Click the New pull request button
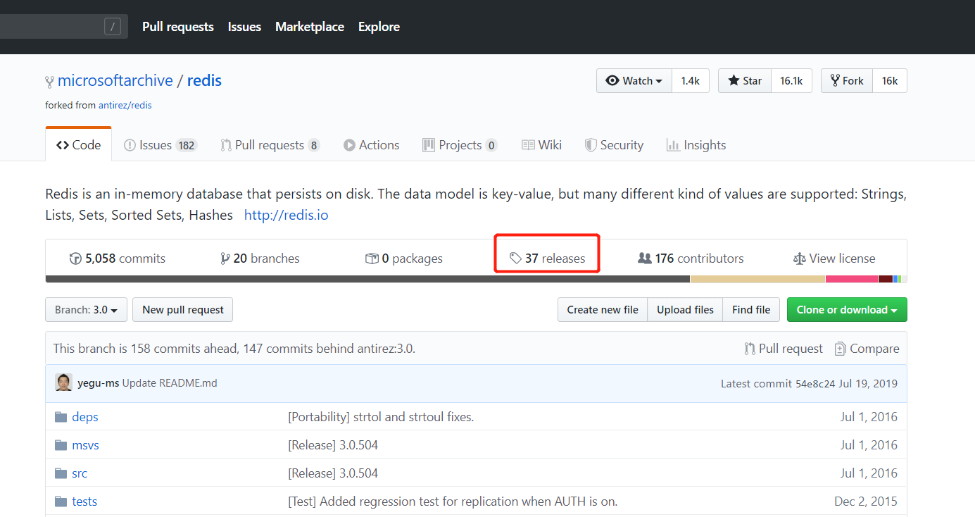 click(183, 310)
